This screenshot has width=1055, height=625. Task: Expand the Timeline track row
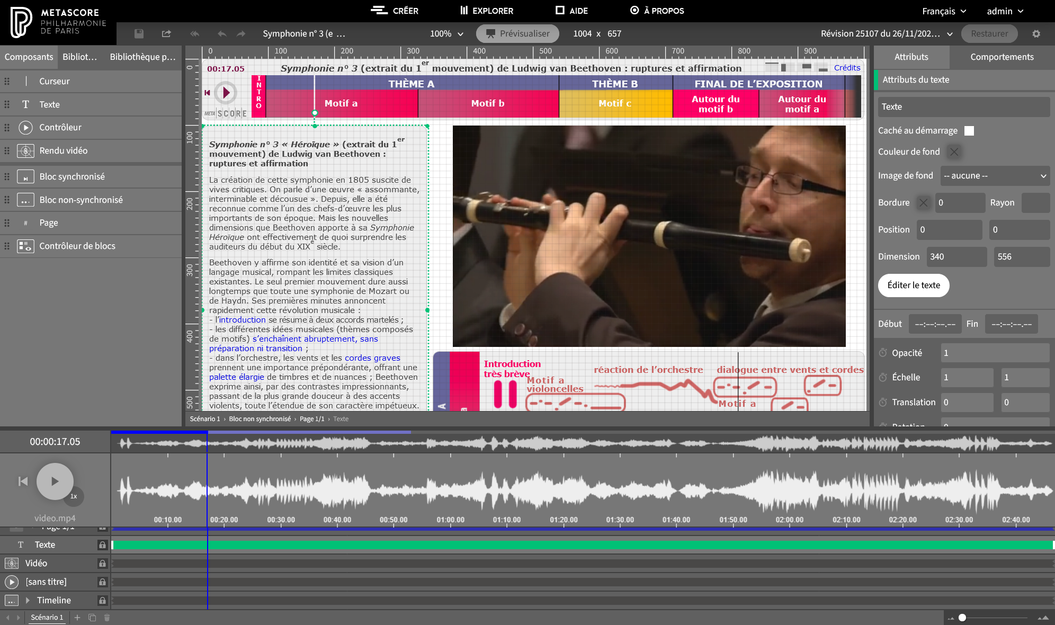pyautogui.click(x=28, y=600)
